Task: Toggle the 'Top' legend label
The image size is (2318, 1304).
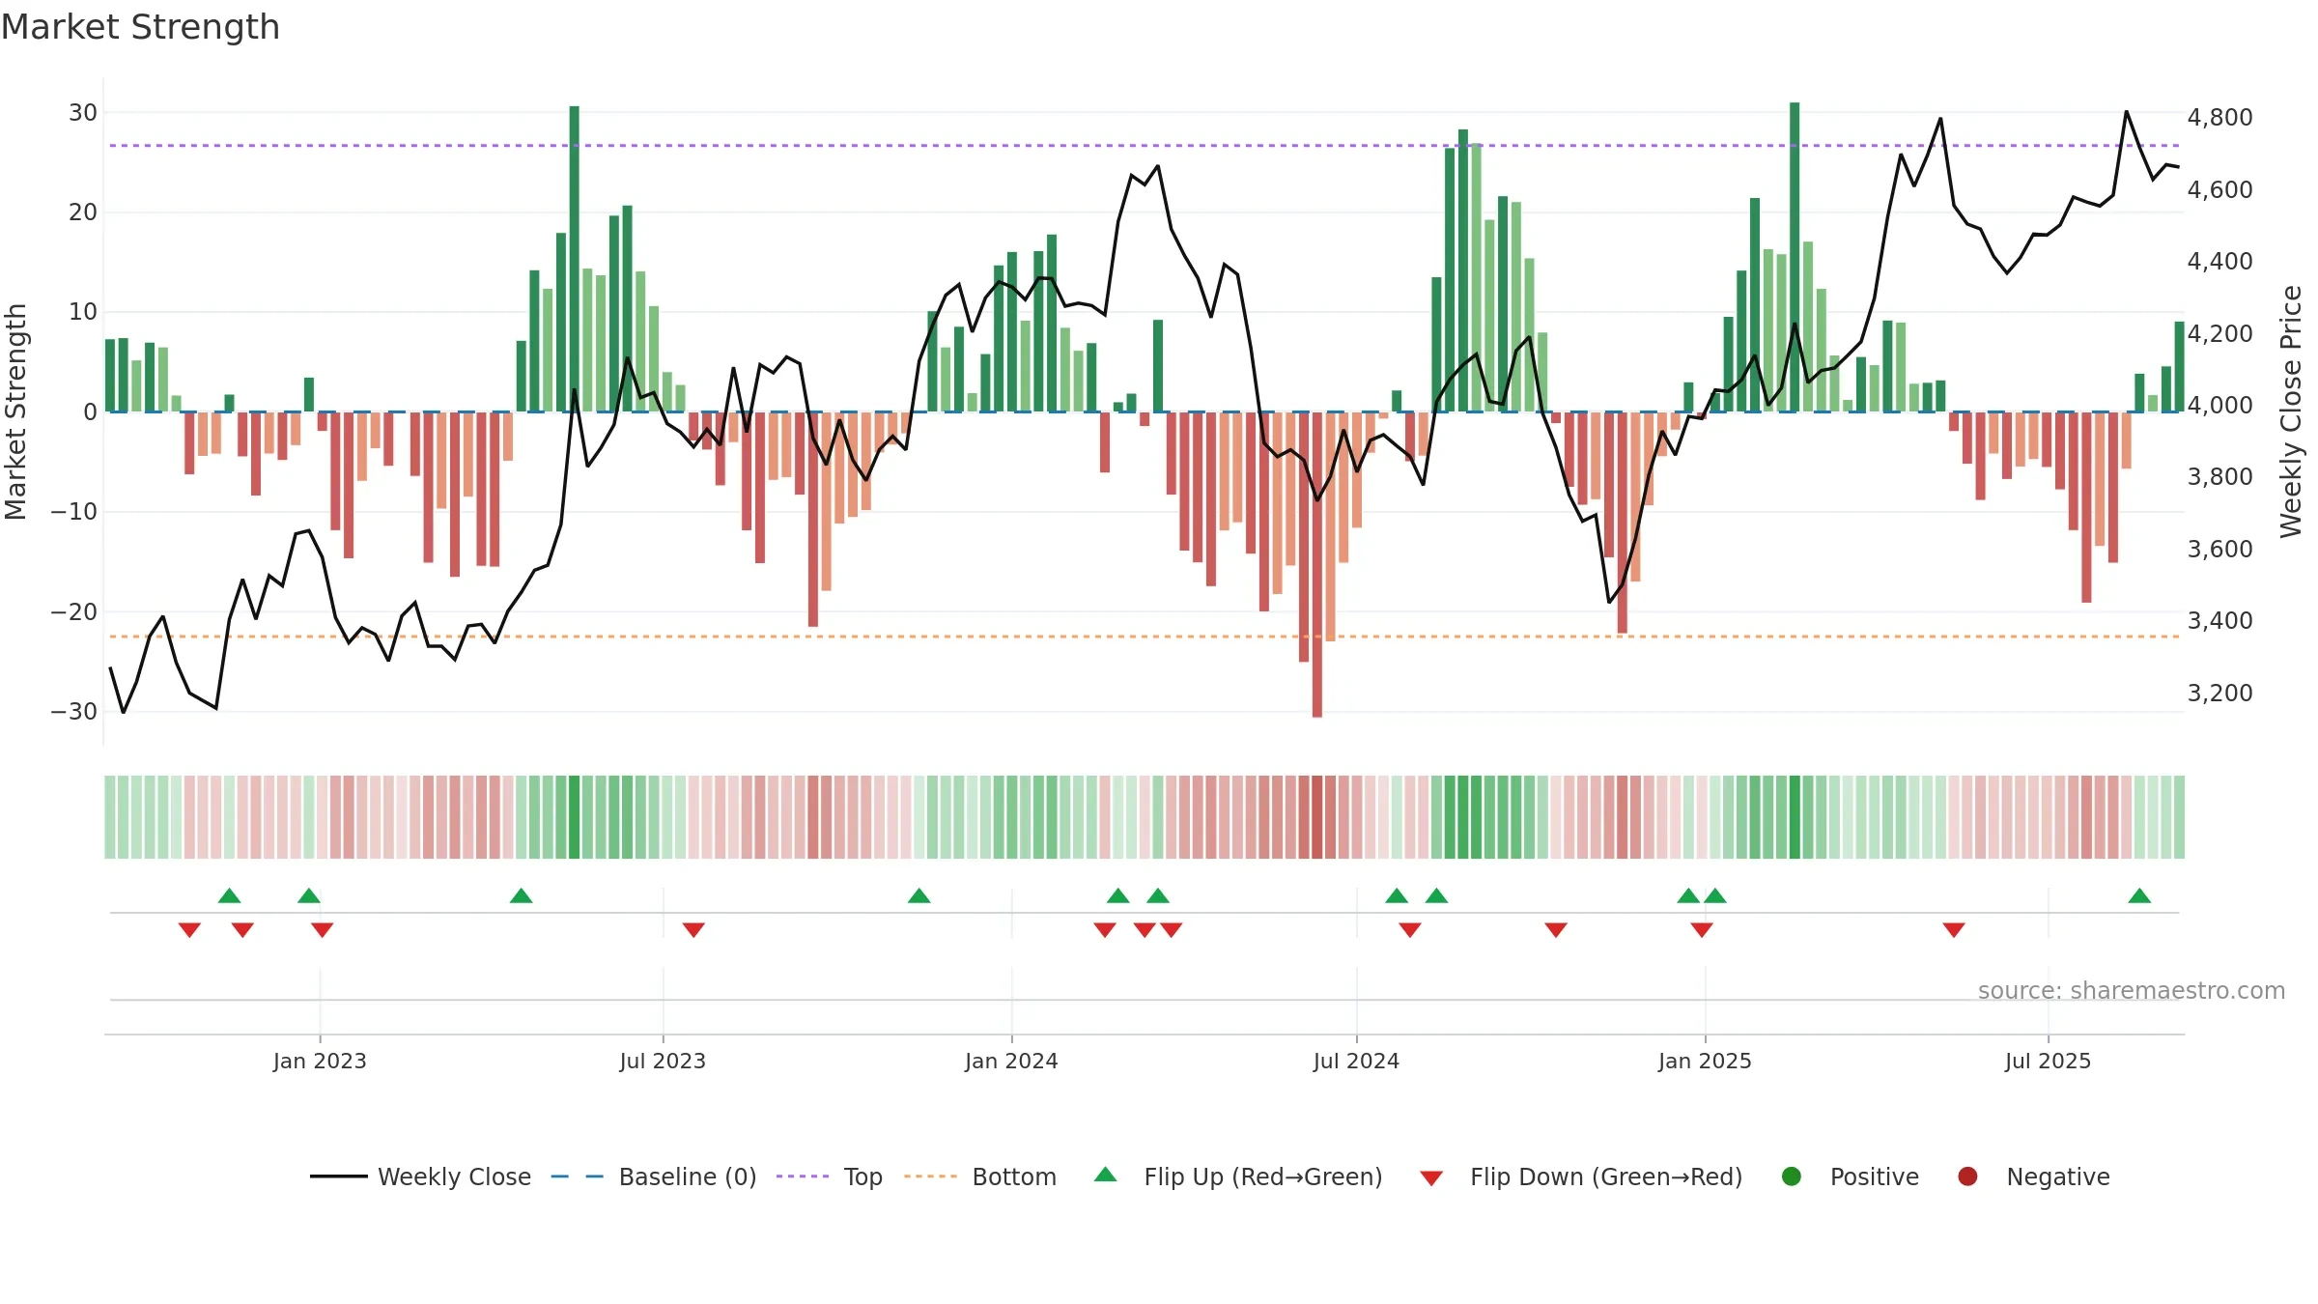Action: coord(863,1176)
